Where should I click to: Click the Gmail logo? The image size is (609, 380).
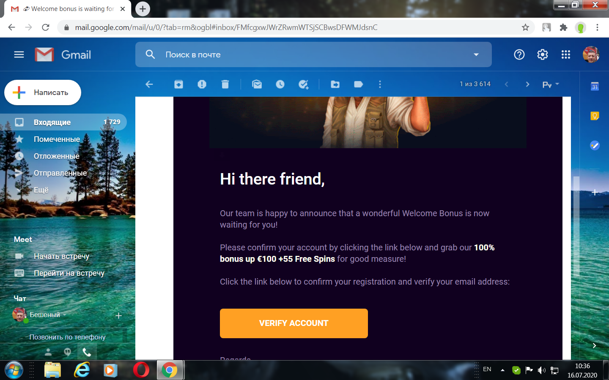63,54
